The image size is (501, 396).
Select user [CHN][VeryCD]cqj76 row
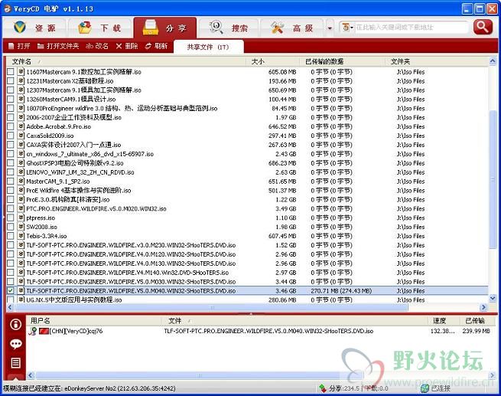(x=260, y=331)
